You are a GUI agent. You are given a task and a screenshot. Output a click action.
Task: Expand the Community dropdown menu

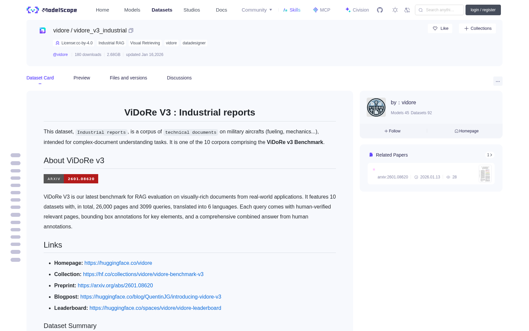pos(257,10)
